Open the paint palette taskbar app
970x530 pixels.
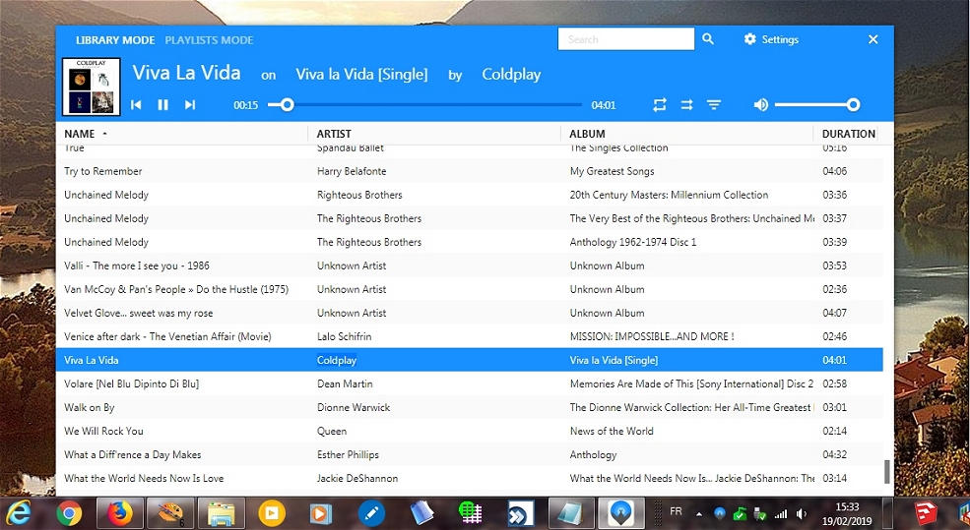tap(169, 512)
